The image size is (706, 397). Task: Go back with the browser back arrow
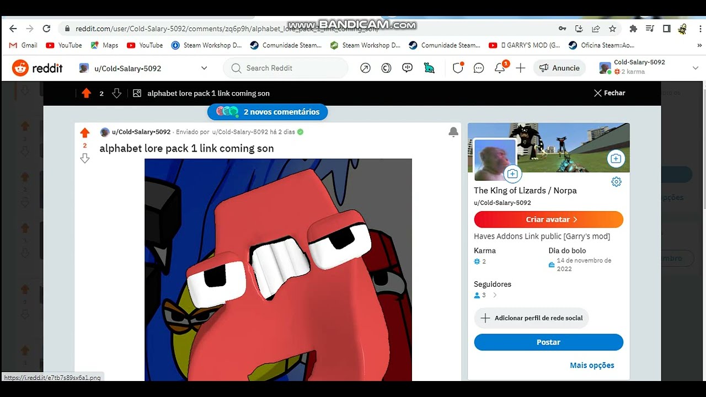(13, 29)
